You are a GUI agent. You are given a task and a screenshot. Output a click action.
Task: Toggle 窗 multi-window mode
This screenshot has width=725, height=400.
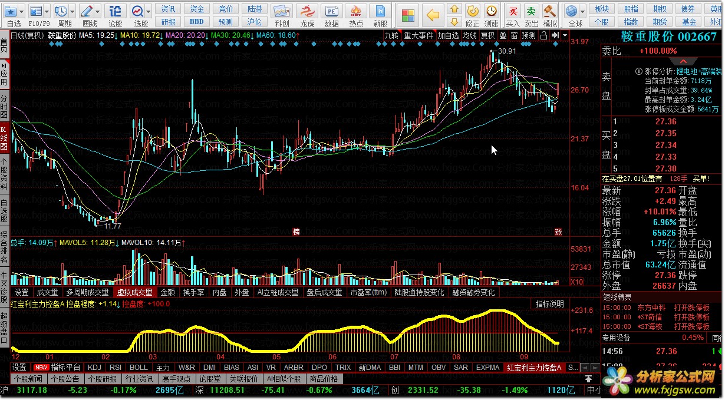tap(514, 35)
